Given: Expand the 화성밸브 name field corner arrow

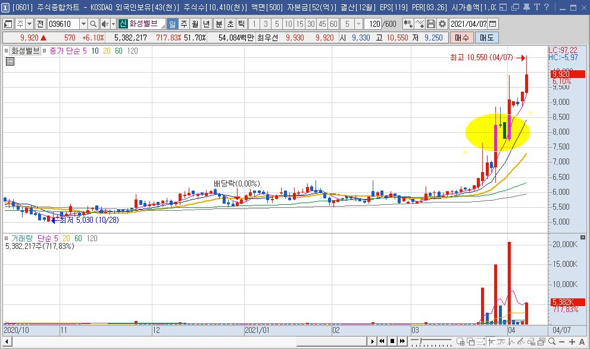Looking at the screenshot, I should 163,26.
